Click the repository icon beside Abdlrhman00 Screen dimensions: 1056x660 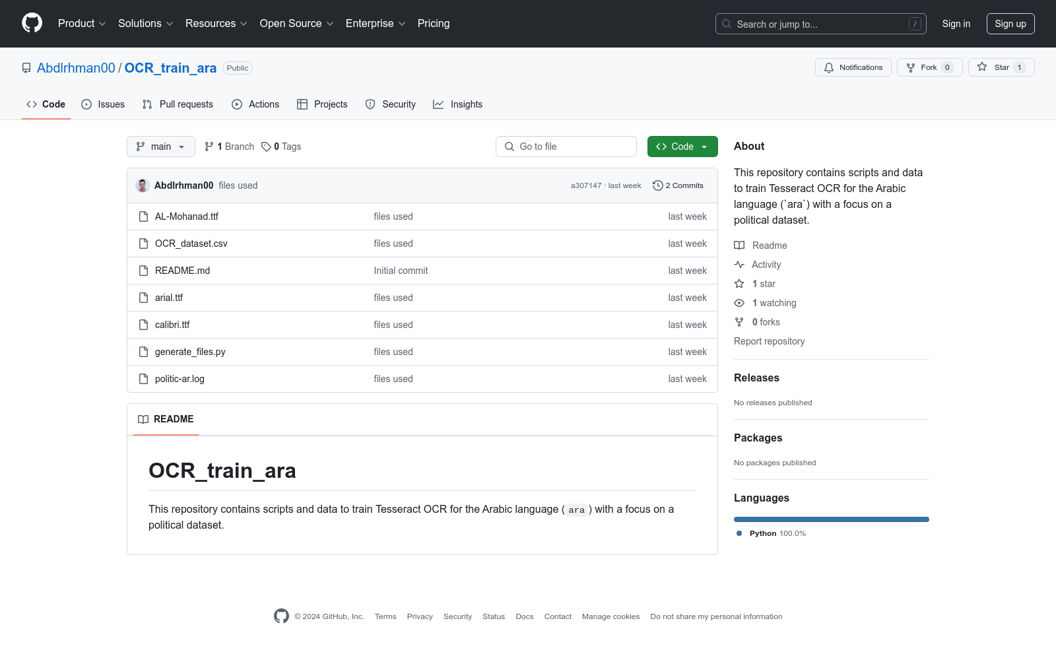(x=26, y=68)
